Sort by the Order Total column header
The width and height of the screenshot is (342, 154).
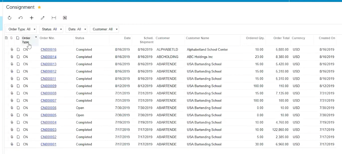tap(281, 38)
